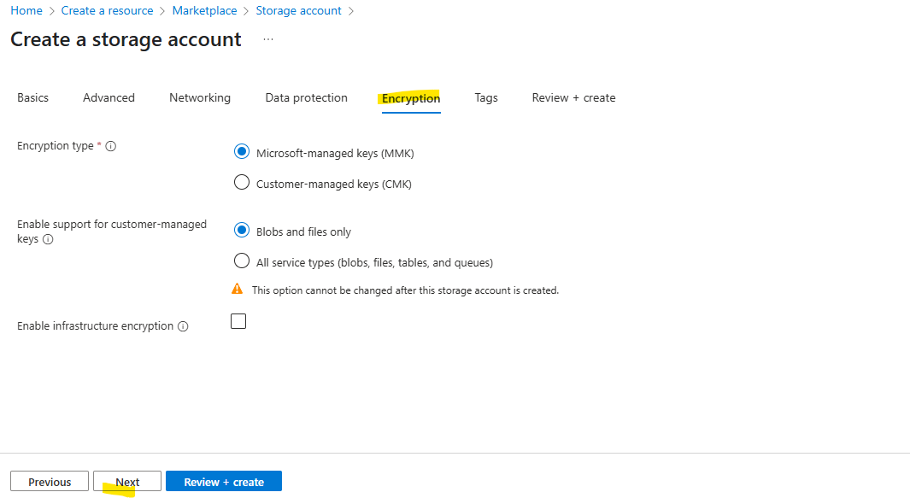Image resolution: width=910 pixels, height=498 pixels.
Task: Enable infrastructure encryption checkbox
Action: (238, 321)
